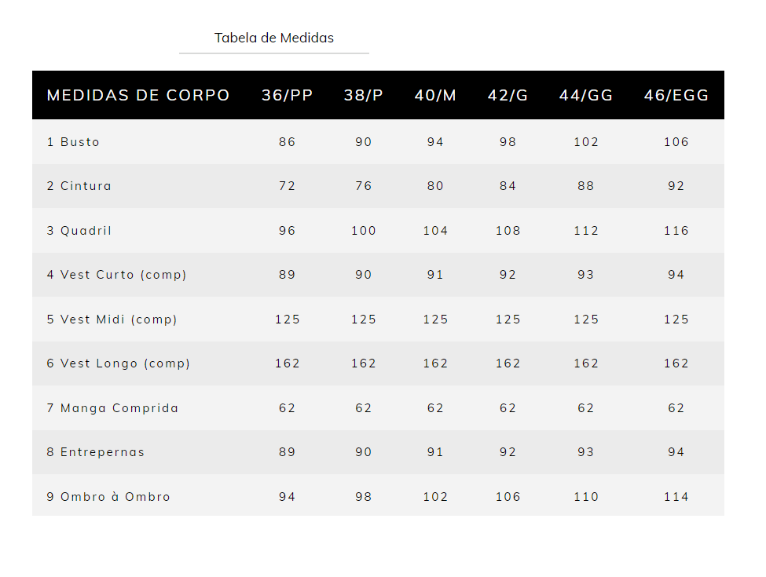The height and width of the screenshot is (577, 766).
Task: Click the 5 Vest Midi (comp) label
Action: pyautogui.click(x=112, y=320)
